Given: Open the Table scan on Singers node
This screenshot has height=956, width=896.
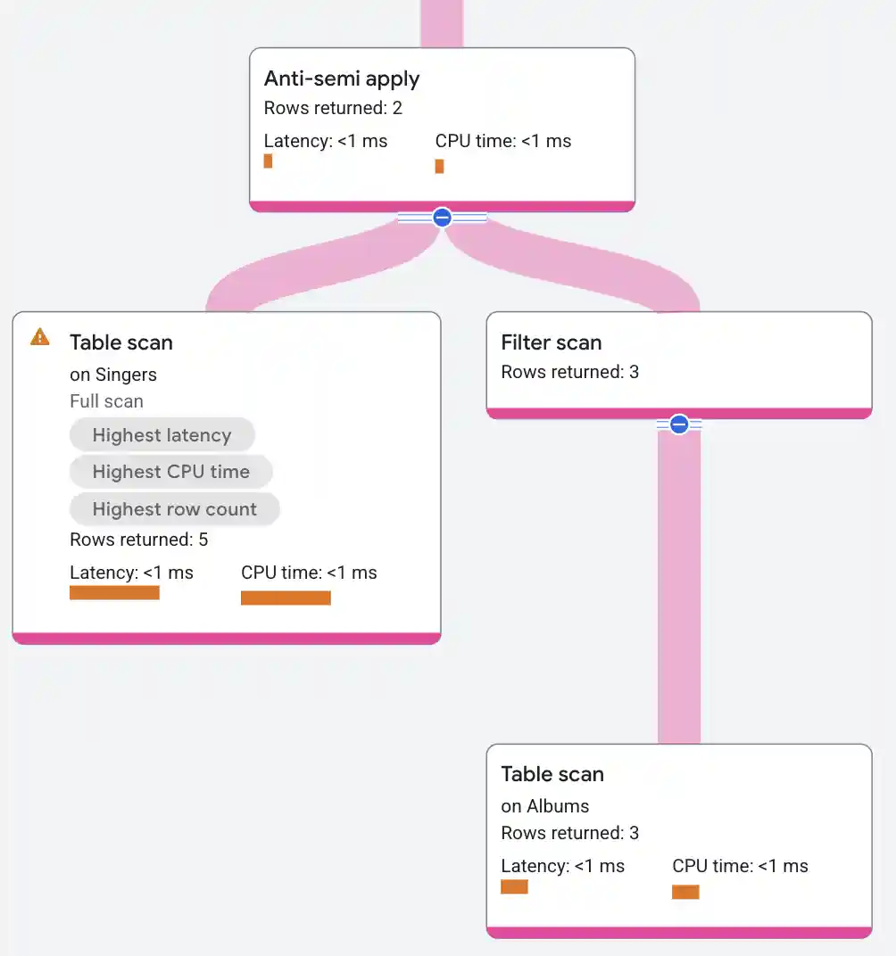Looking at the screenshot, I should pos(120,342).
